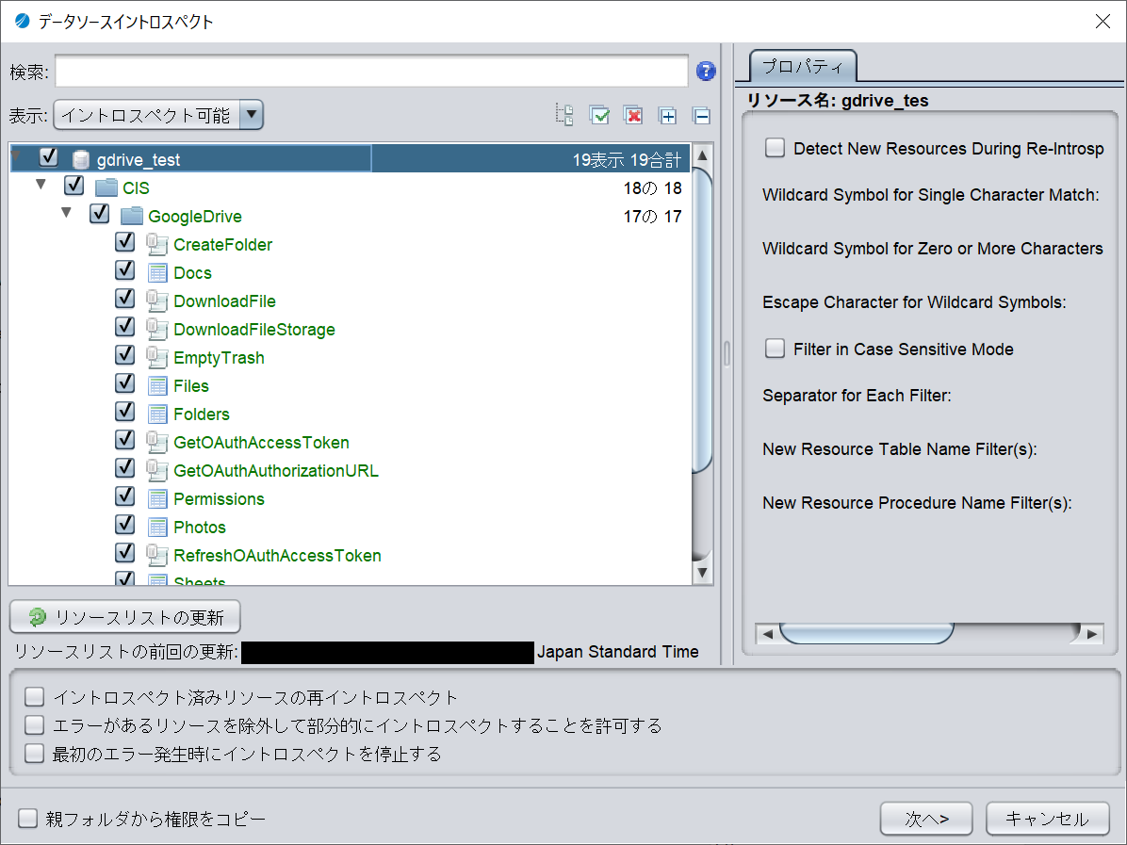Check 最初のエラー発生時にイントロスペクトを停止する option
This screenshot has height=845, width=1127.
pos(35,753)
